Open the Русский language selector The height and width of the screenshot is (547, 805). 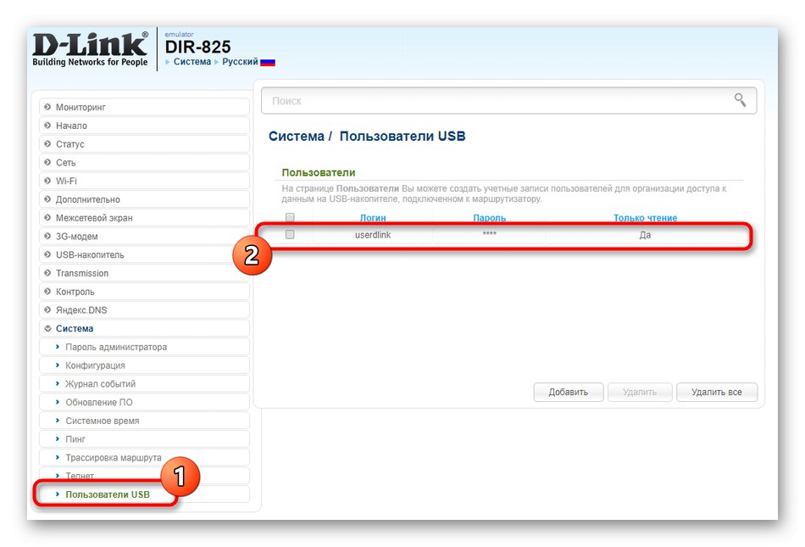[x=240, y=62]
